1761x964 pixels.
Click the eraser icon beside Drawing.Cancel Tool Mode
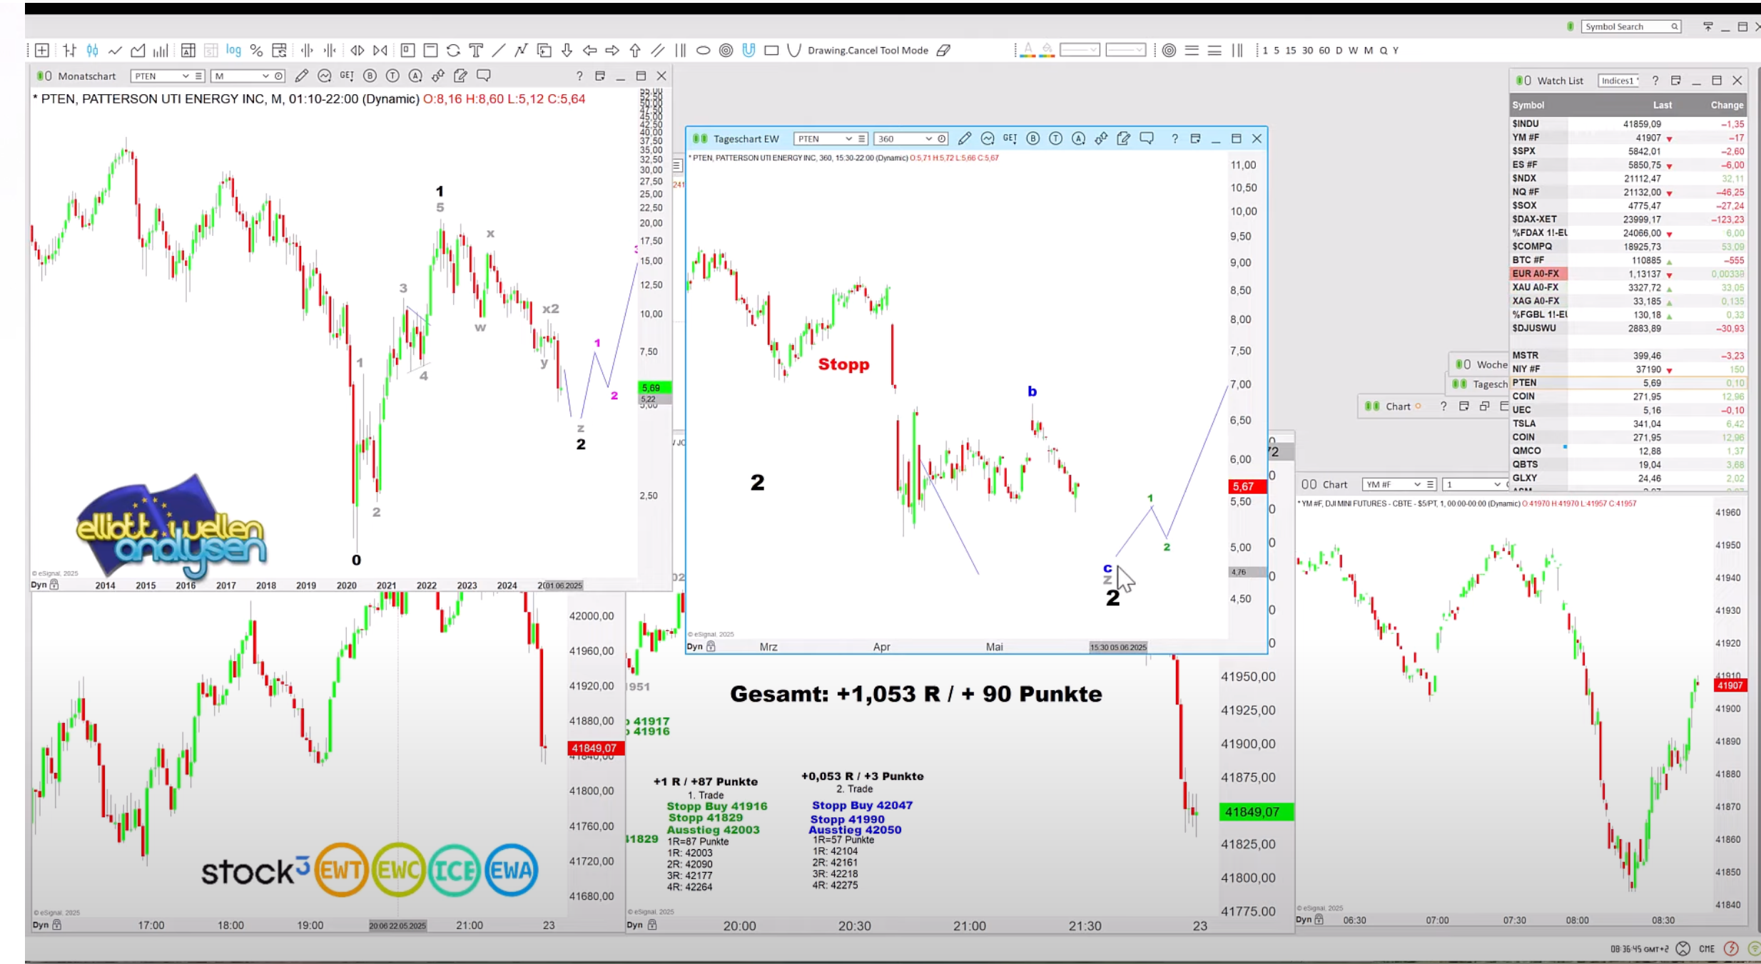[943, 50]
